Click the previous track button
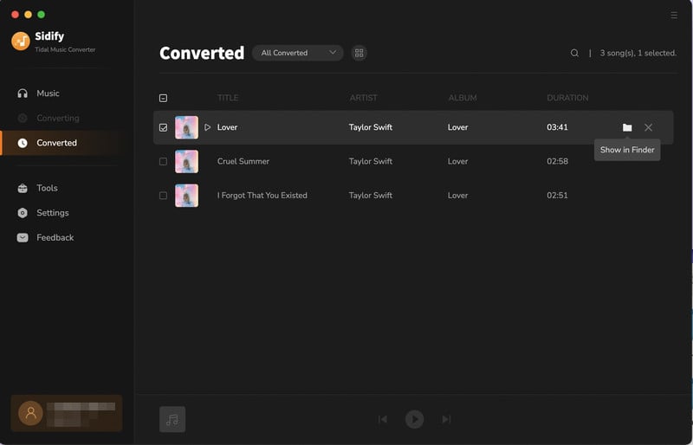 [383, 419]
